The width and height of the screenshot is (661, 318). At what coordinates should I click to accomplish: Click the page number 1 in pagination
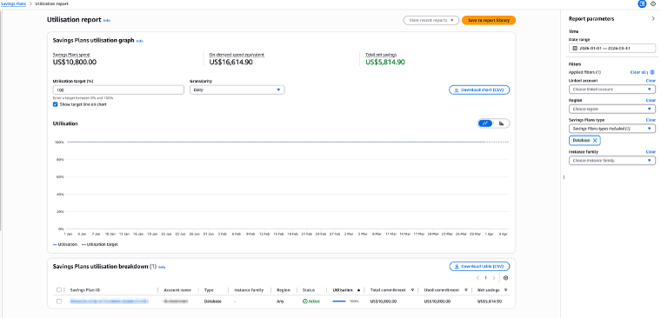[485, 278]
